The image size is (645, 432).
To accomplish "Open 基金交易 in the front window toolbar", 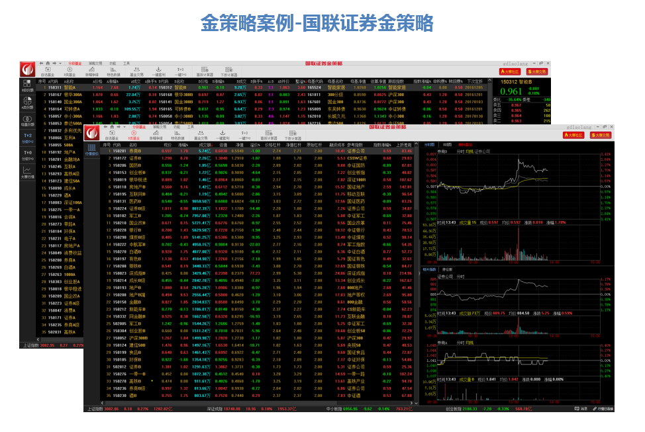I will pyautogui.click(x=201, y=135).
